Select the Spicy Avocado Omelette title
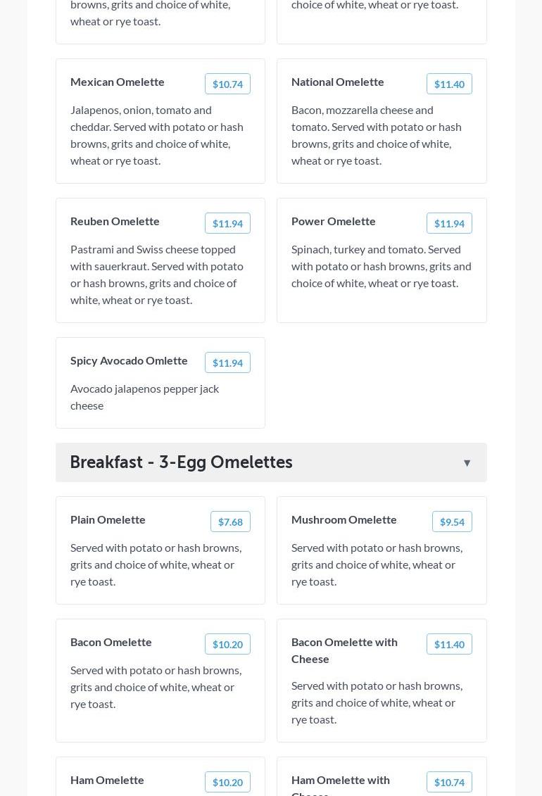Viewport: 542px width, 796px height. tap(129, 360)
